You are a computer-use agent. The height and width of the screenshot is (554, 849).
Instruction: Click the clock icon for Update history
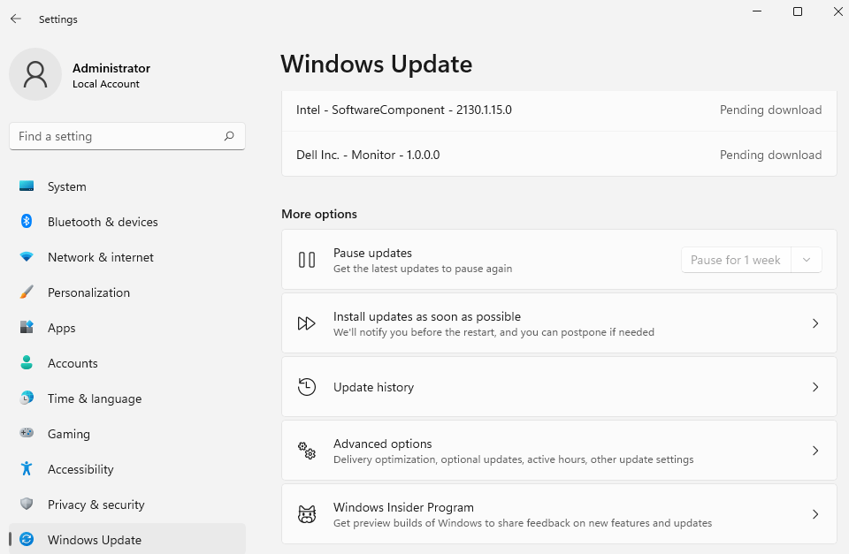(x=307, y=387)
